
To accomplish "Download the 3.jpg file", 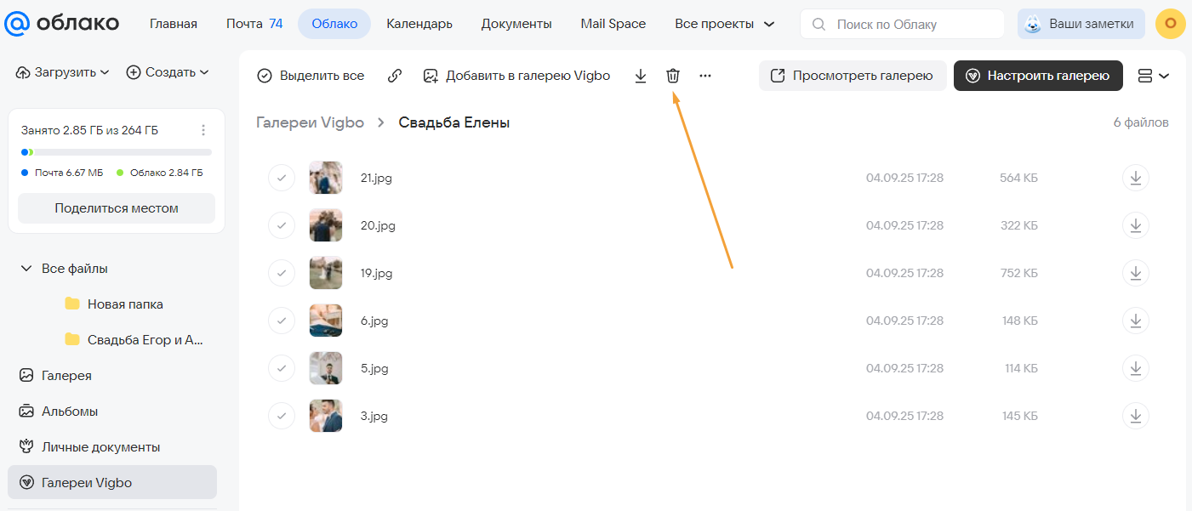I will point(1135,416).
